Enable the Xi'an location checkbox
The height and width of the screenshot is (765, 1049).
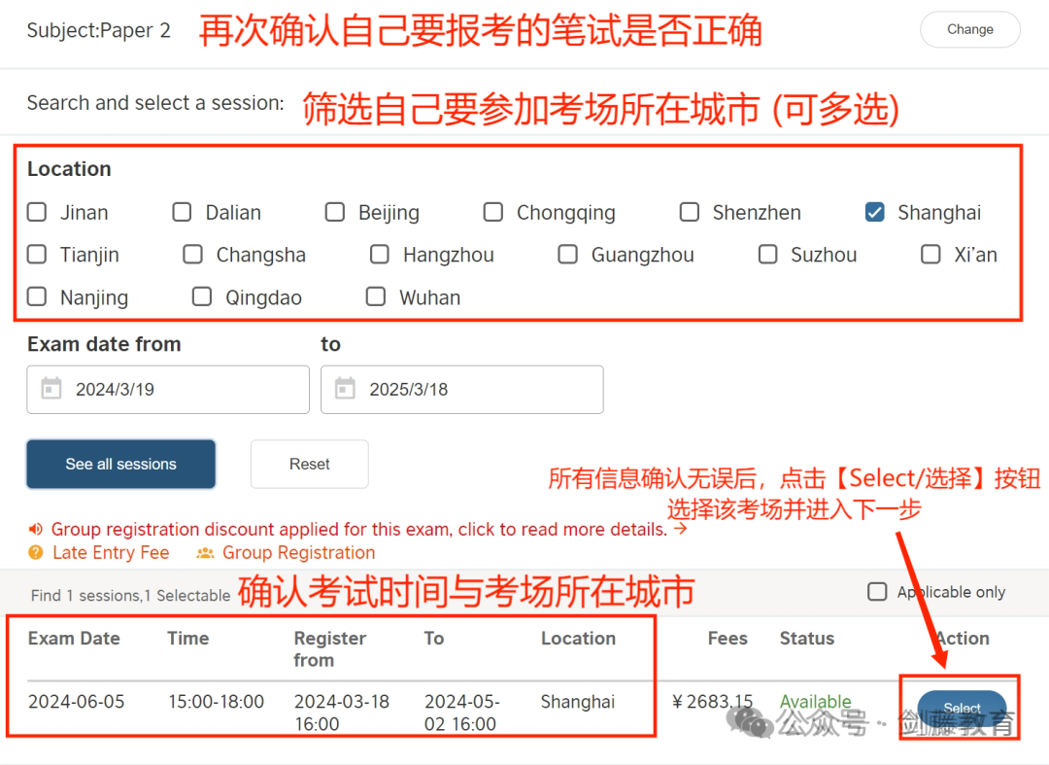pyautogui.click(x=931, y=255)
